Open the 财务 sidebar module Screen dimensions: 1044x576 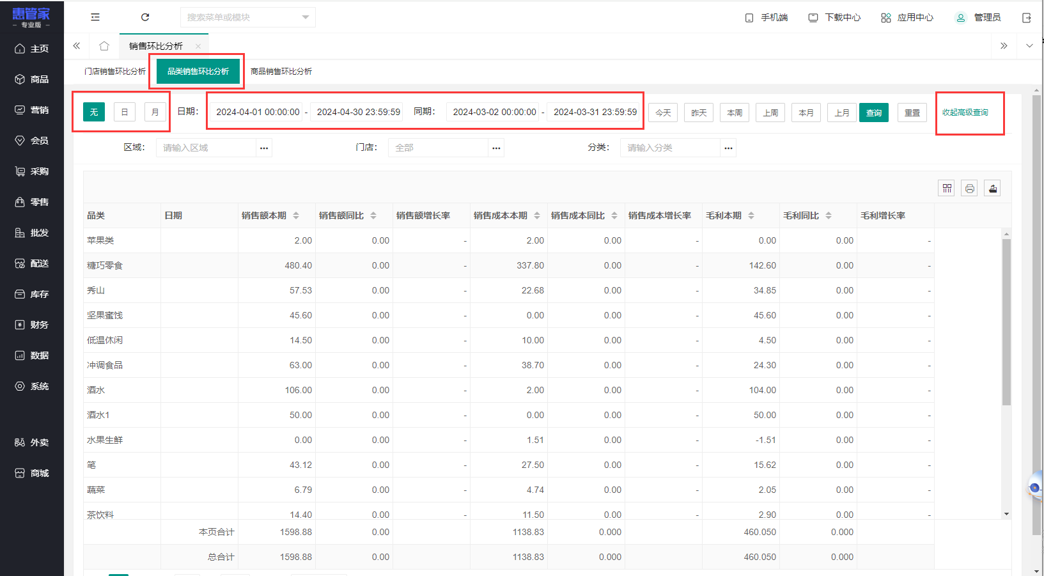click(x=32, y=325)
